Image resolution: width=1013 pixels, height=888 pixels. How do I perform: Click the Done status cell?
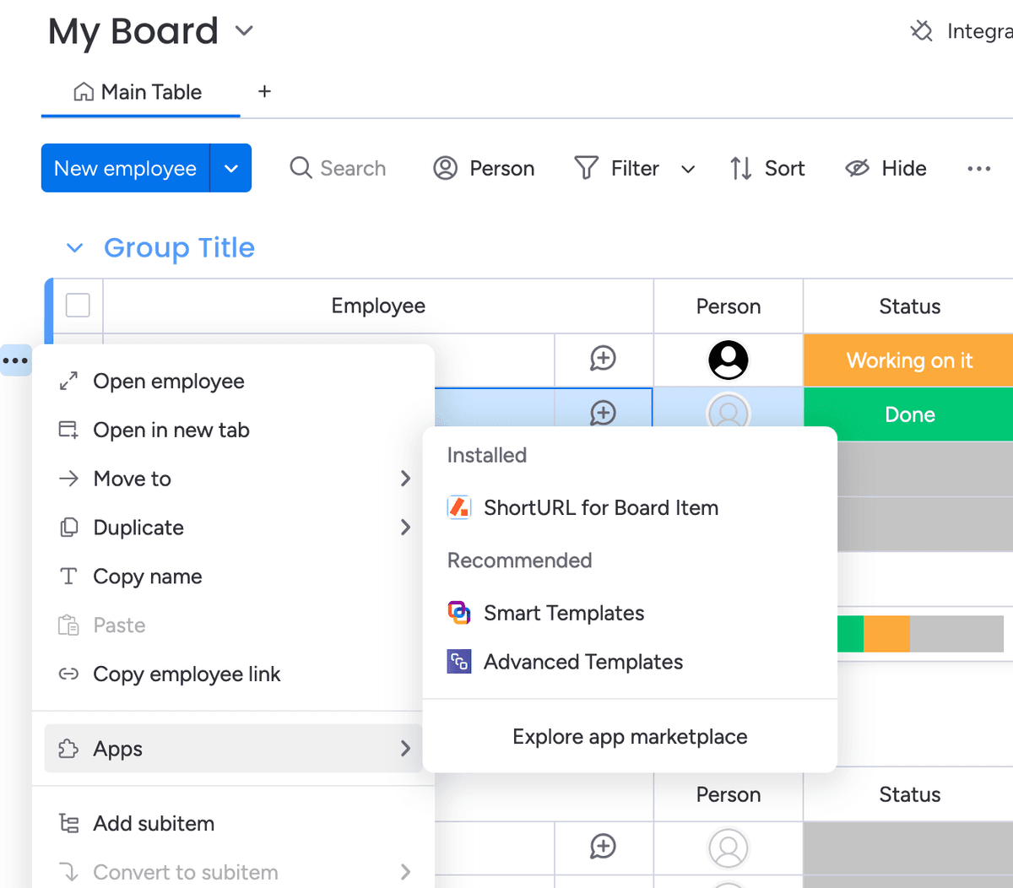pyautogui.click(x=909, y=414)
